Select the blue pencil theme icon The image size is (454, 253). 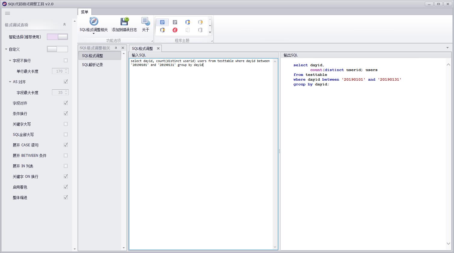[162, 22]
